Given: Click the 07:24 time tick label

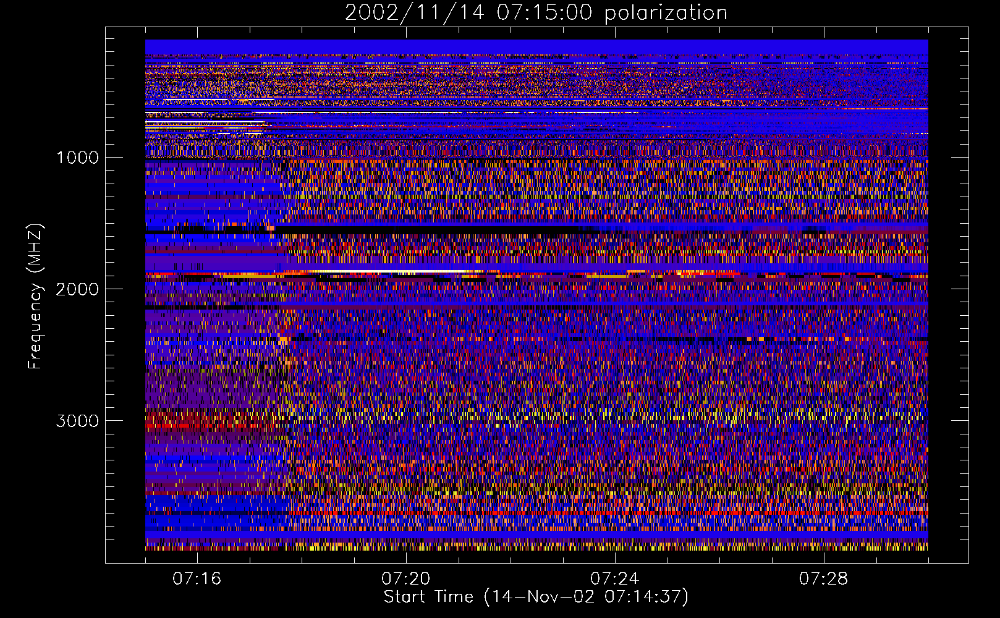Looking at the screenshot, I should click(615, 579).
